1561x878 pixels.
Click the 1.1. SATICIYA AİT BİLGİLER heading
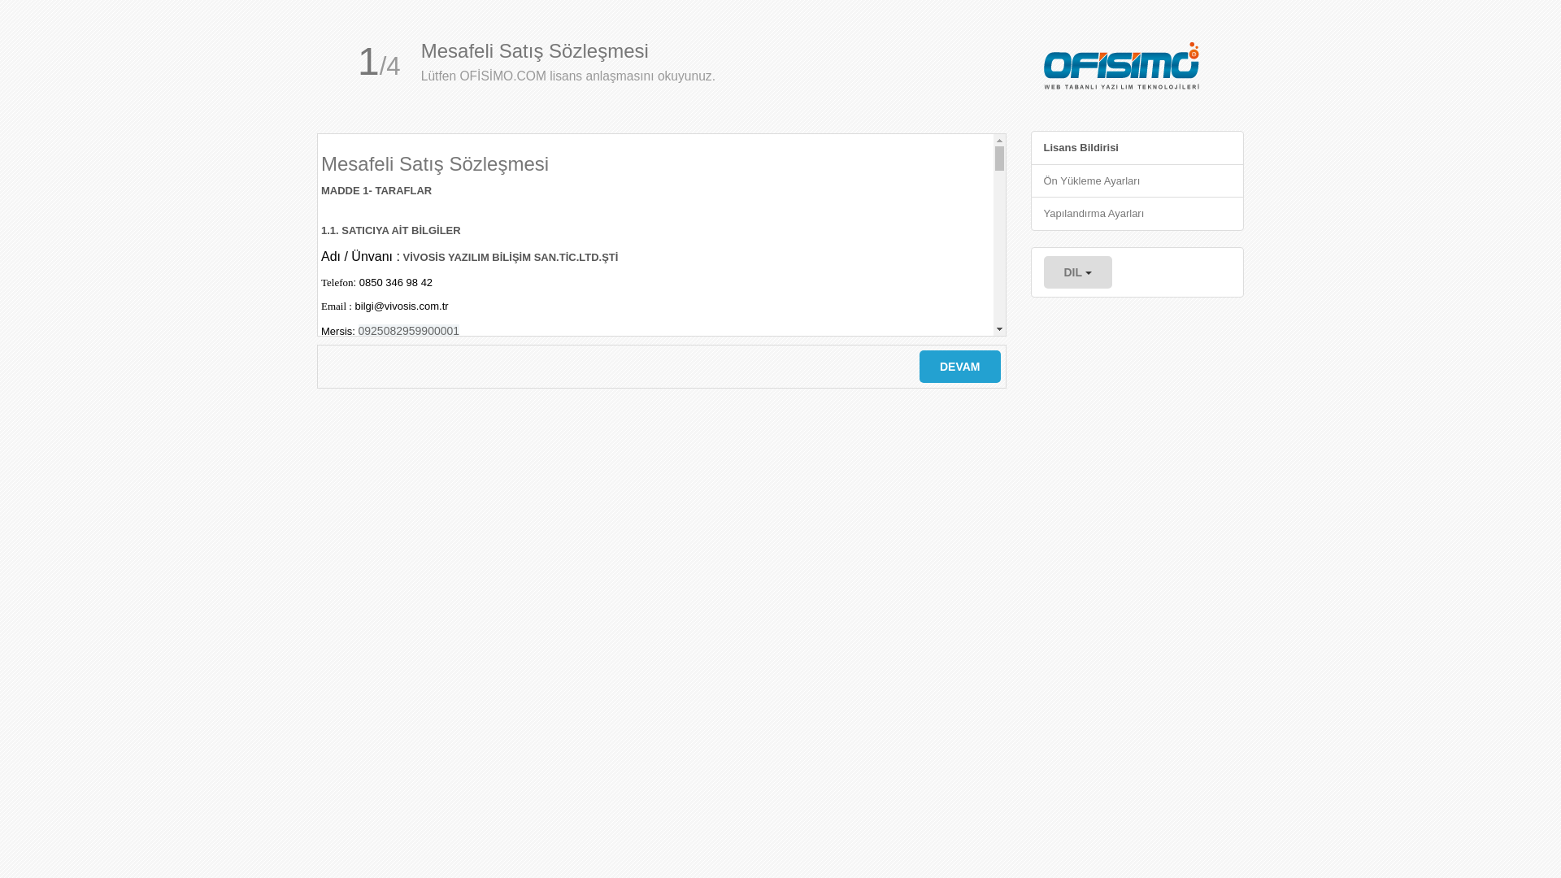[391, 231]
